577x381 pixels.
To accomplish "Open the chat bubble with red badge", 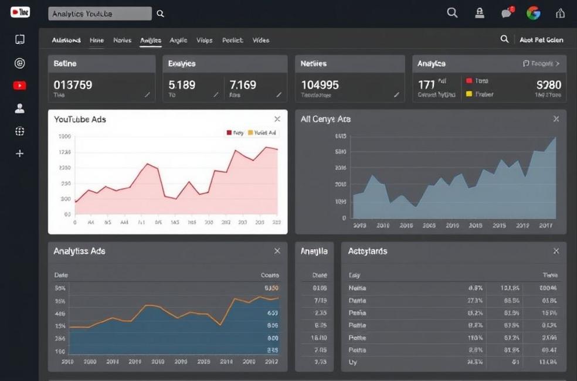I will pos(507,13).
